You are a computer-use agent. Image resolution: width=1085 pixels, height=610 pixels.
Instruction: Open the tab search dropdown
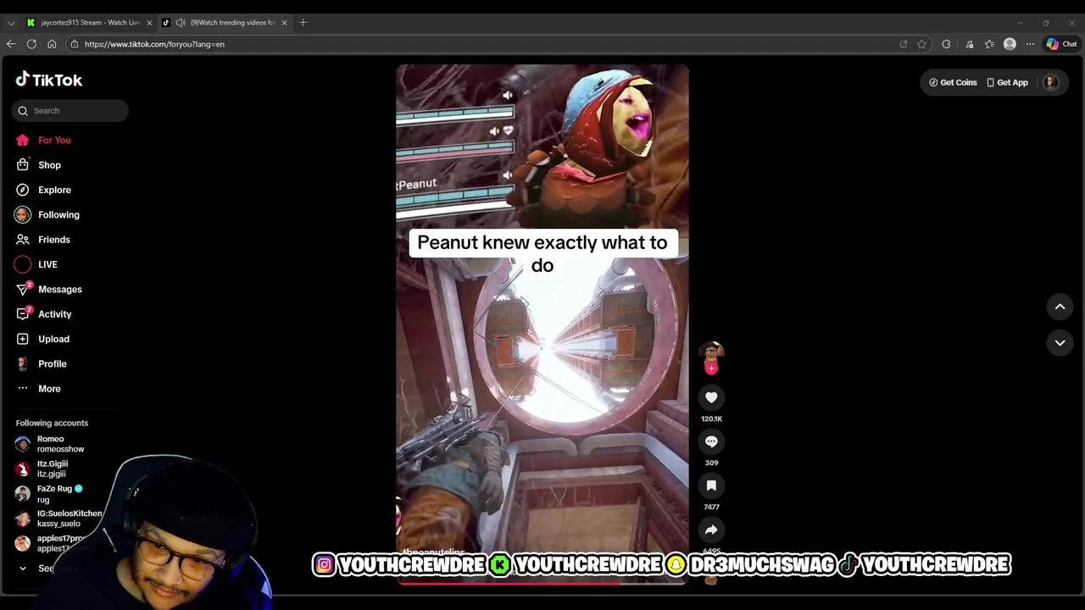11,23
